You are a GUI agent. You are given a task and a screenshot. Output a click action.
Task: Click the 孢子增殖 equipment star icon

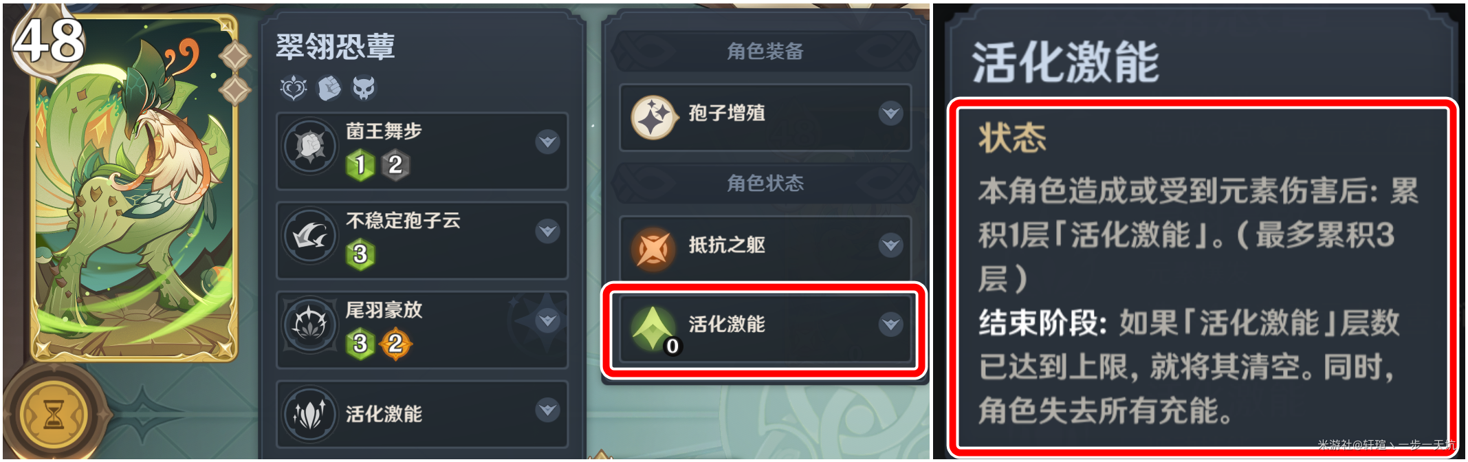(653, 118)
